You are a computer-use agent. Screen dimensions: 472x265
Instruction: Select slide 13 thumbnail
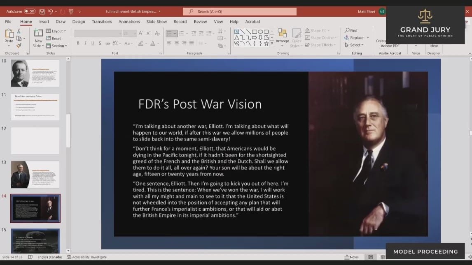tap(35, 174)
